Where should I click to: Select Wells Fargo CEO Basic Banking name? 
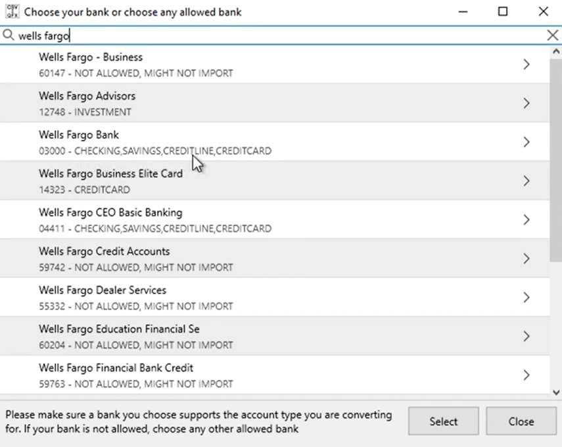pos(110,213)
